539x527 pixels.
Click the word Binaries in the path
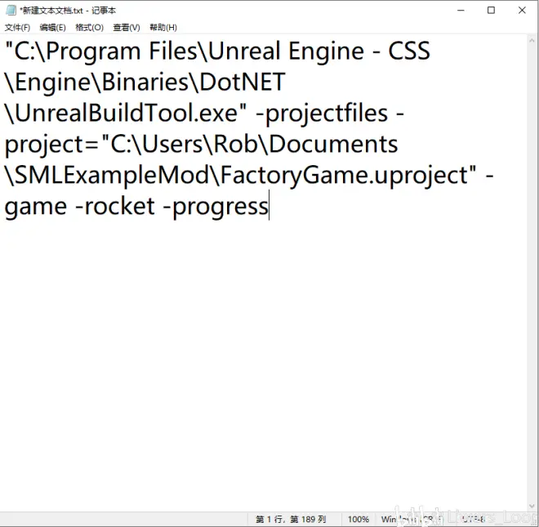click(145, 82)
